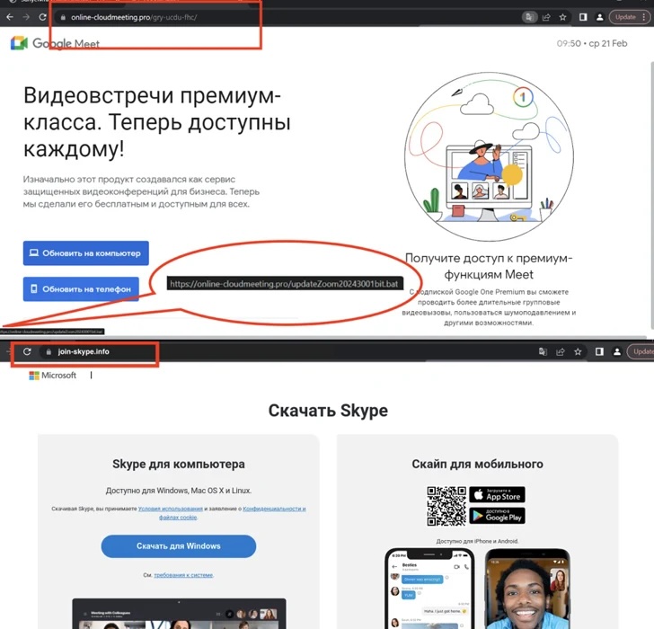Click the App Store download badge
This screenshot has width=654, height=629.
click(497, 495)
